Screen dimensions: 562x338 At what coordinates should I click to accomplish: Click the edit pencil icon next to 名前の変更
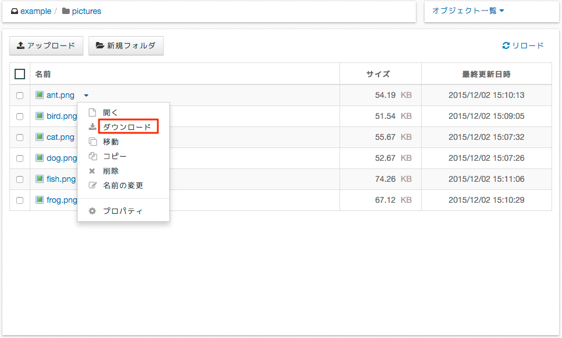click(93, 185)
